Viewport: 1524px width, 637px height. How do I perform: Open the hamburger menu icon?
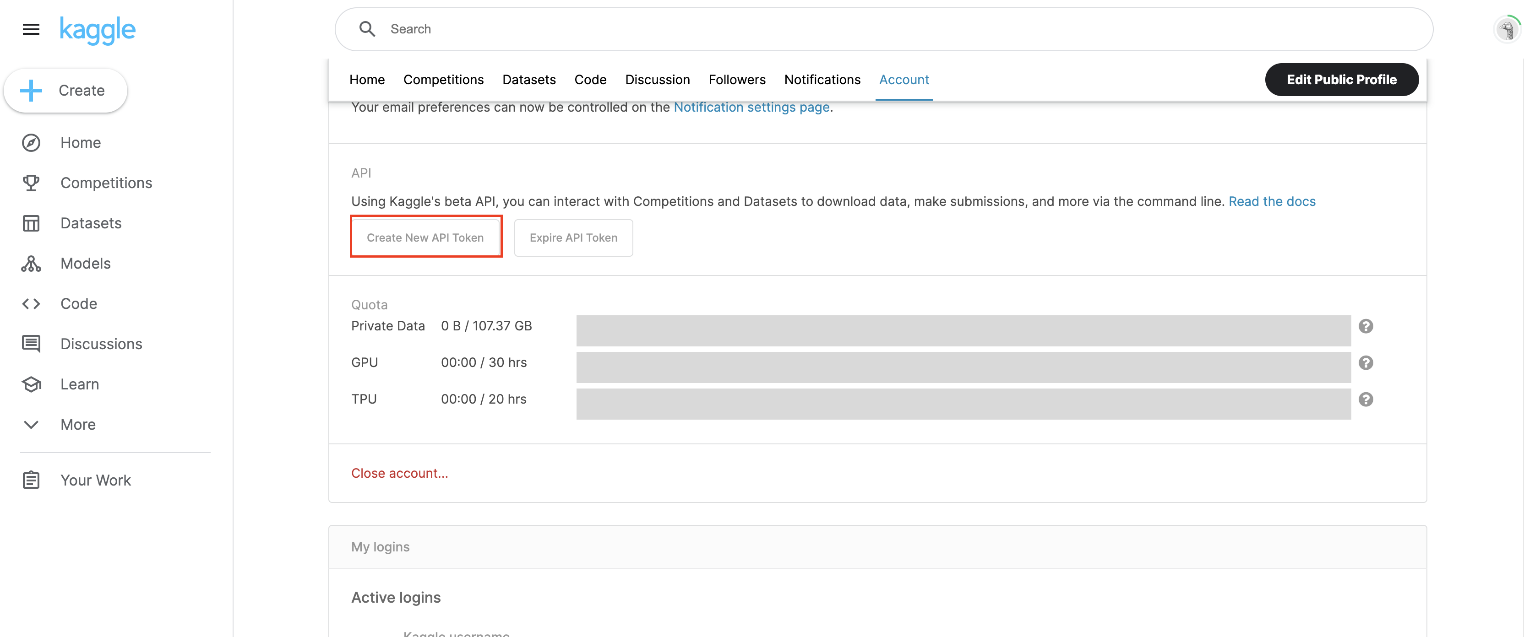tap(31, 29)
